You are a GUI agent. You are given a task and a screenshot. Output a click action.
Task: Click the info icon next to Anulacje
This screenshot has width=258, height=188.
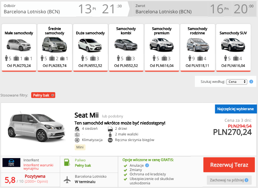147,165
